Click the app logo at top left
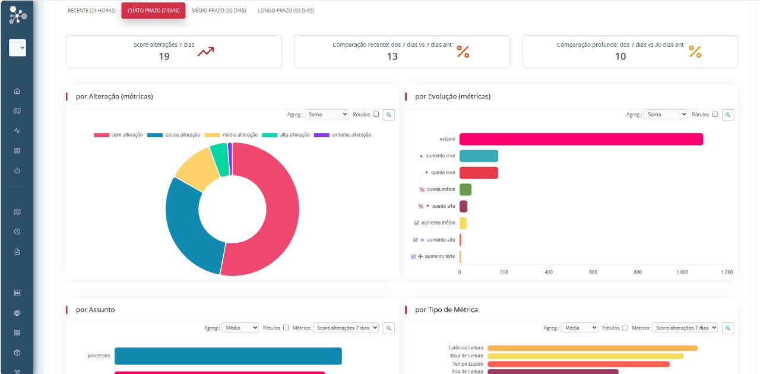 pyautogui.click(x=18, y=16)
